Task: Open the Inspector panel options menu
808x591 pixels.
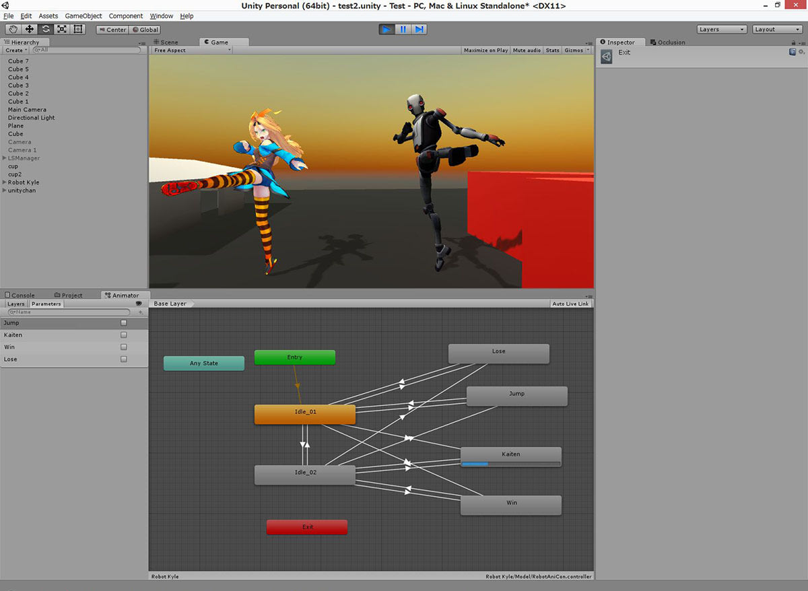Action: [x=801, y=42]
